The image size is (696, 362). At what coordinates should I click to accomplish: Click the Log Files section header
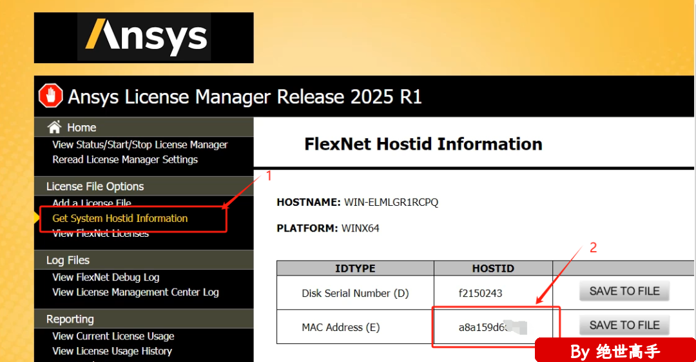pos(68,260)
